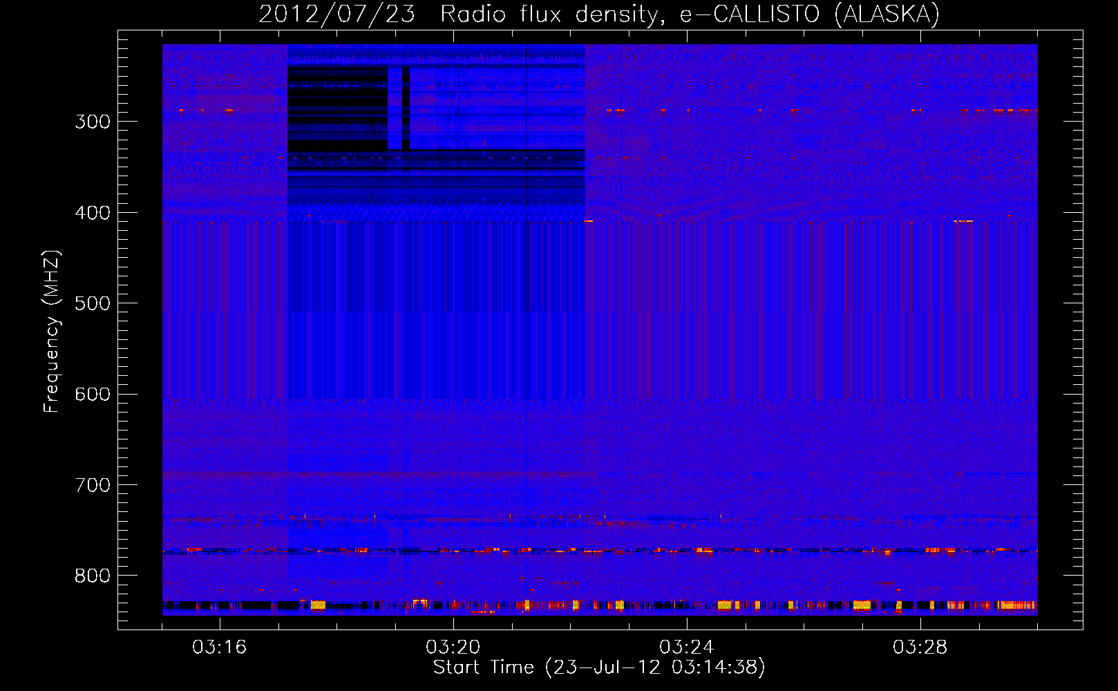This screenshot has width=1118, height=691.
Task: Click the 'Frequency (MHZ)' y-axis label
Action: (52, 331)
